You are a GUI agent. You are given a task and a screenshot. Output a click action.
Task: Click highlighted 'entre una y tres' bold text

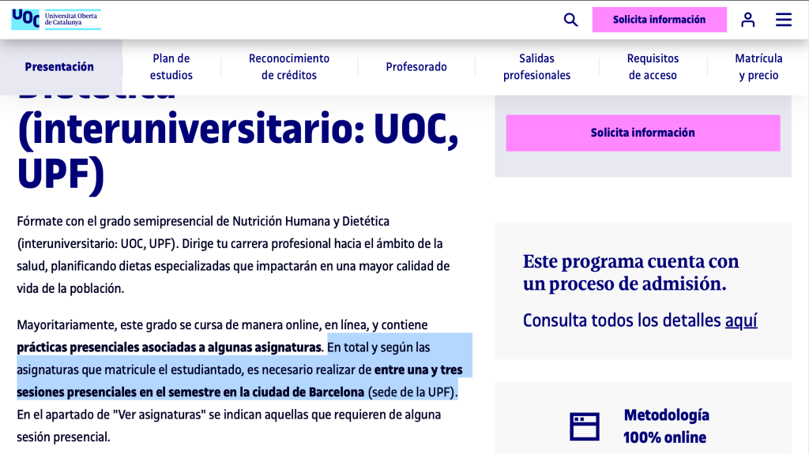[x=419, y=370]
